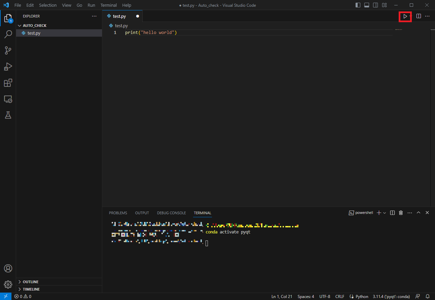This screenshot has width=435, height=300.
Task: Create a new terminal with plus icon
Action: click(379, 213)
